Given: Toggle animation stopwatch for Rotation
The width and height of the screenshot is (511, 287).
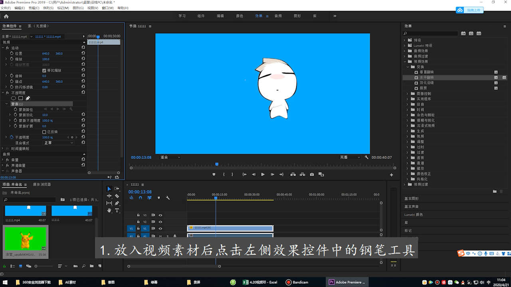Looking at the screenshot, I should tap(11, 76).
